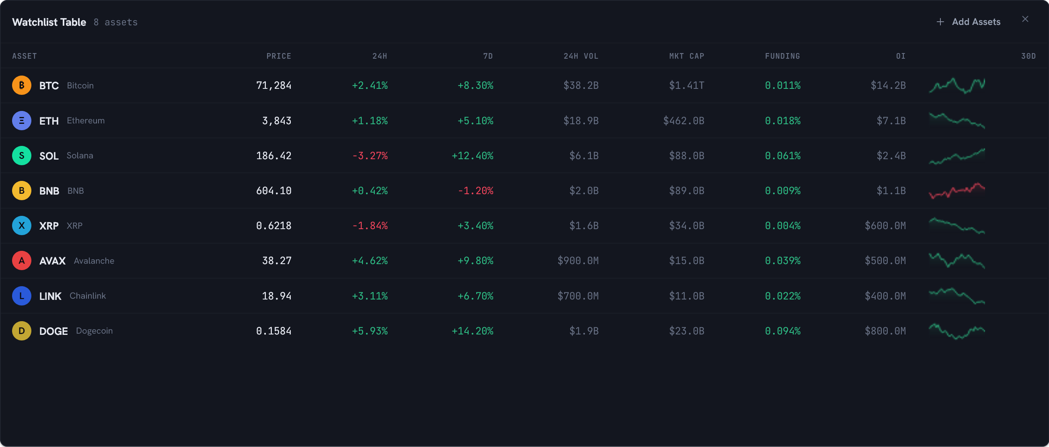Screen dimensions: 1049x447
Task: Sort by the MKT CAP column header
Action: pyautogui.click(x=687, y=56)
